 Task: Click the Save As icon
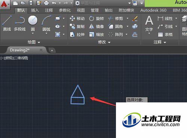click(39, 3)
